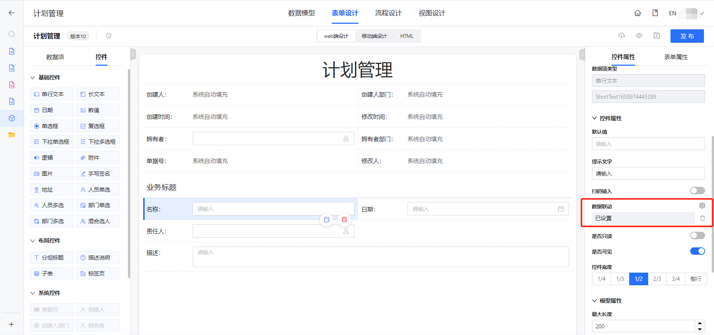Toggle 是否只读 switch
Image resolution: width=714 pixels, height=335 pixels.
tap(697, 235)
